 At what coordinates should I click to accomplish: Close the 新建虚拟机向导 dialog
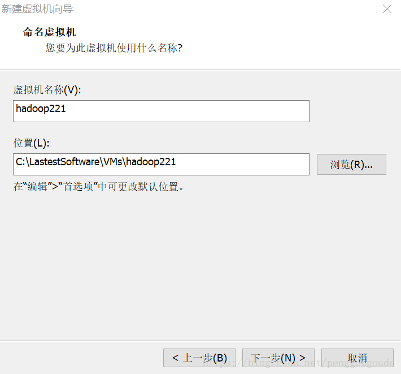coord(387,9)
